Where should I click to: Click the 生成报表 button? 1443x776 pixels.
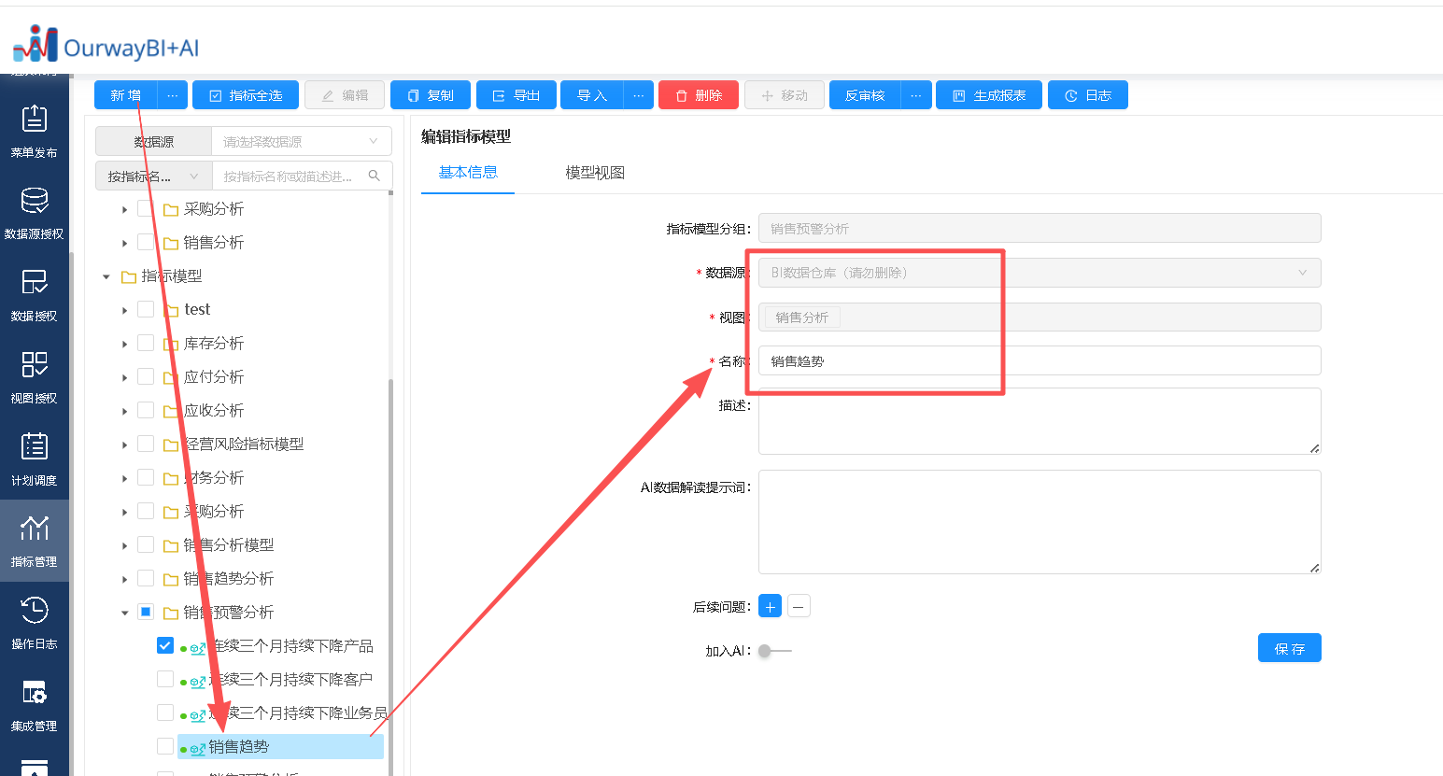click(989, 95)
